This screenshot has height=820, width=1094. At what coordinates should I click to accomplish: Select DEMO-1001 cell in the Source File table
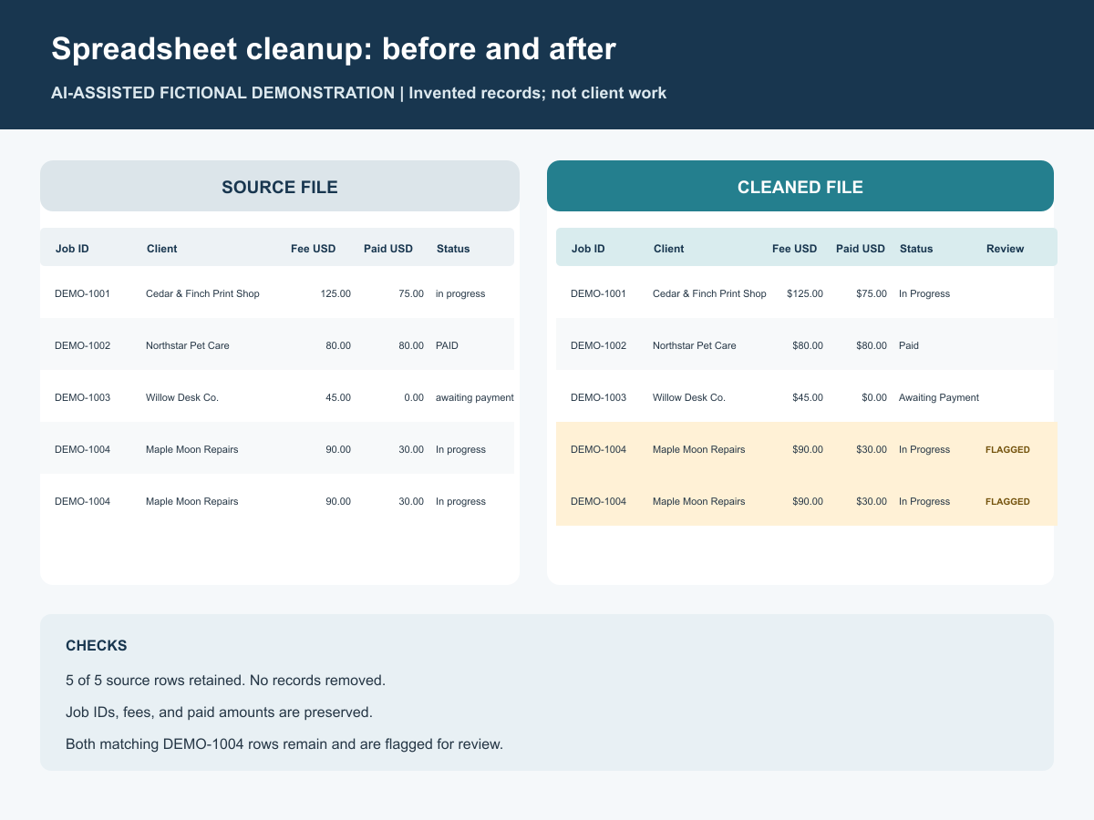click(x=82, y=293)
